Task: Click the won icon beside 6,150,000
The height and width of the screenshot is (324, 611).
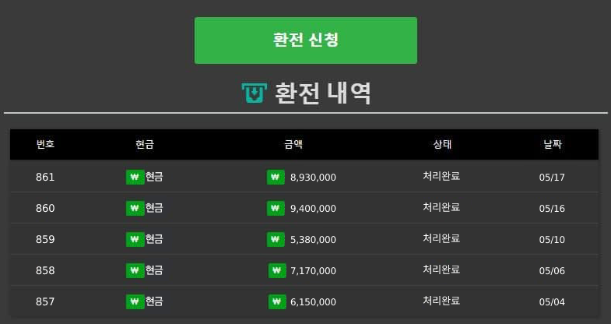Action: point(277,301)
